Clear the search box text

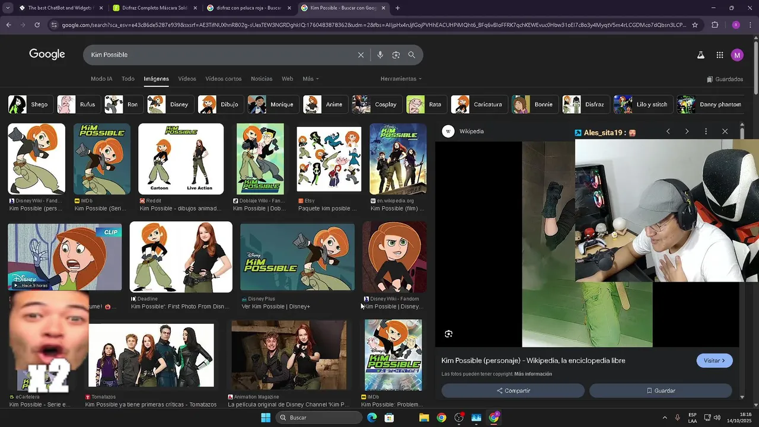361,55
